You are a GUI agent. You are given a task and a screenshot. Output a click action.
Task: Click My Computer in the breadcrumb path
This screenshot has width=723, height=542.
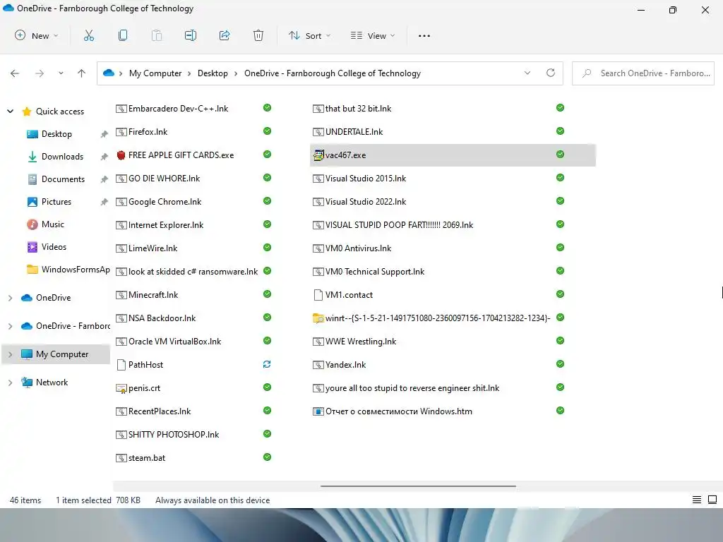pos(155,73)
